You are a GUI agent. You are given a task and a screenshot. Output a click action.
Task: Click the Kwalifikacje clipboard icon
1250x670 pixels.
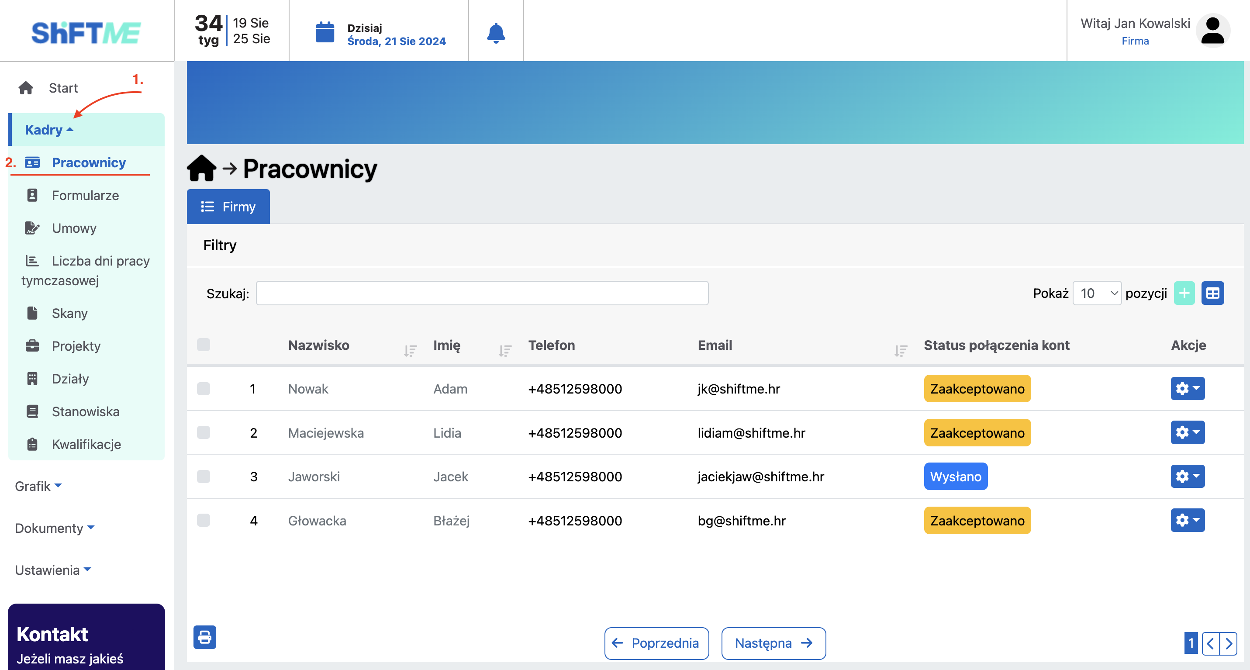click(32, 444)
